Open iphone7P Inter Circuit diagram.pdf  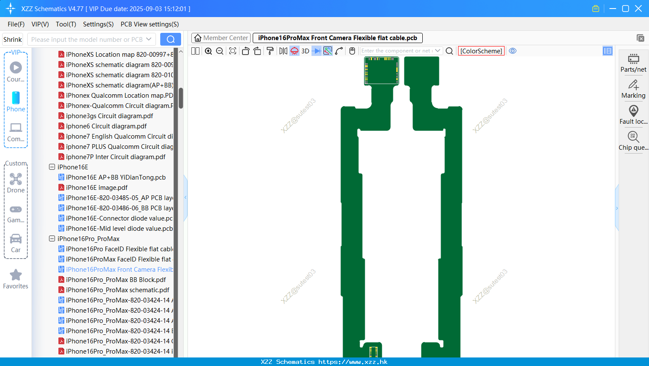(115, 157)
